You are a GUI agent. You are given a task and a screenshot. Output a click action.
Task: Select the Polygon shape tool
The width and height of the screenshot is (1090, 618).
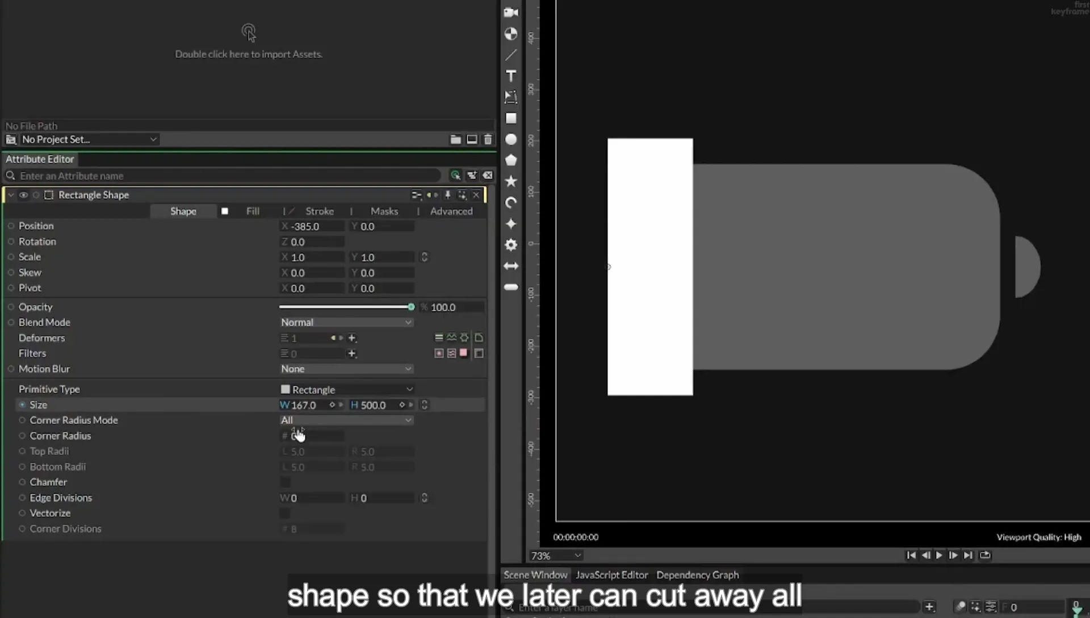click(x=511, y=160)
